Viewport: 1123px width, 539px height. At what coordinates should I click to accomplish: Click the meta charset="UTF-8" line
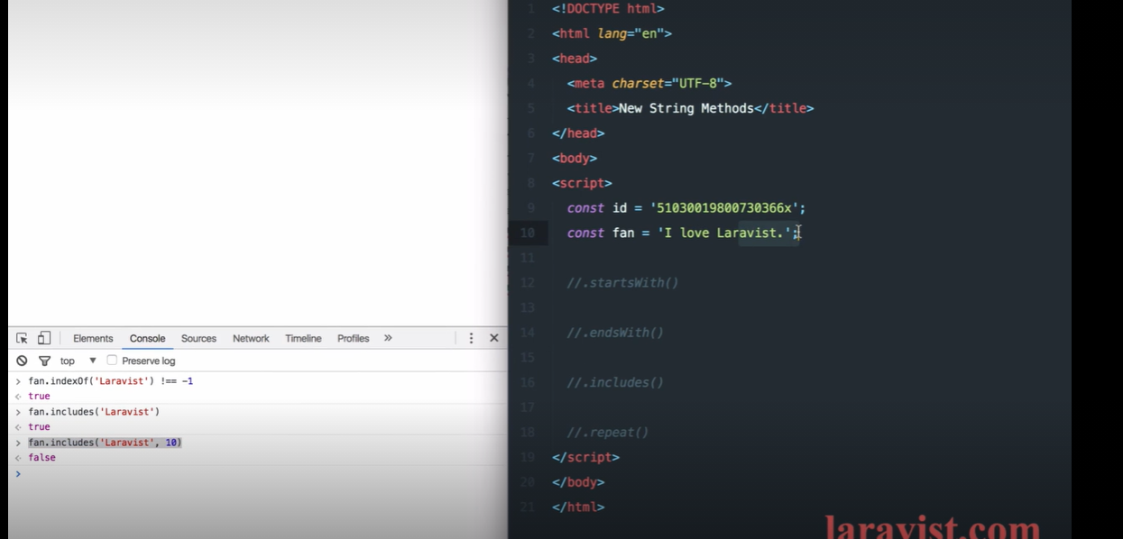click(649, 83)
